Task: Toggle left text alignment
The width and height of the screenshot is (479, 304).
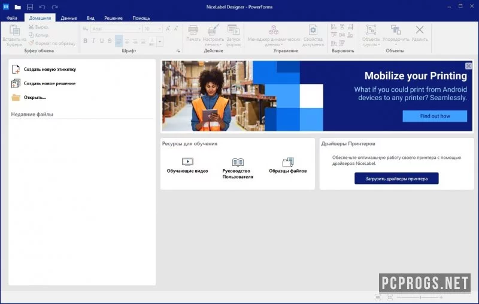Action: click(119, 41)
